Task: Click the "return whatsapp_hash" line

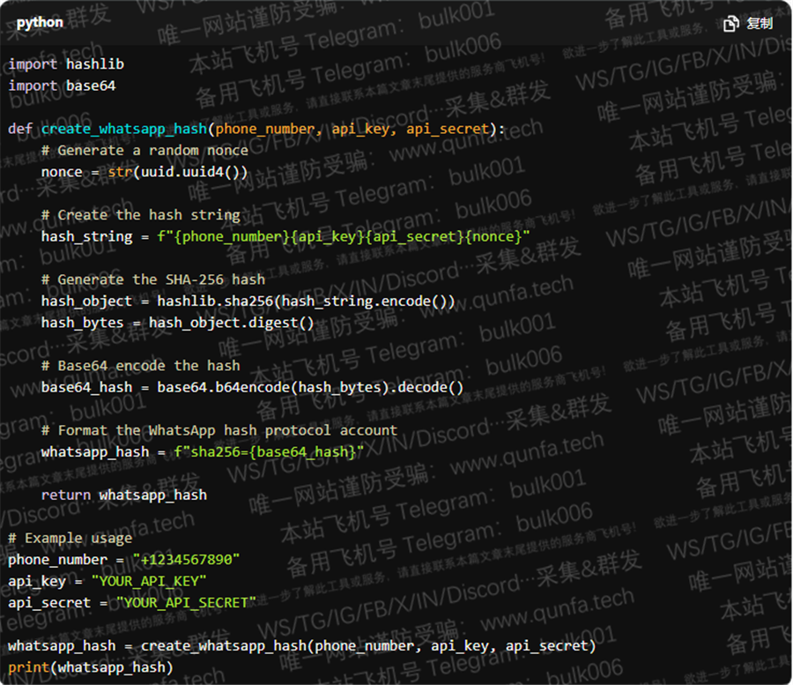Action: (124, 495)
